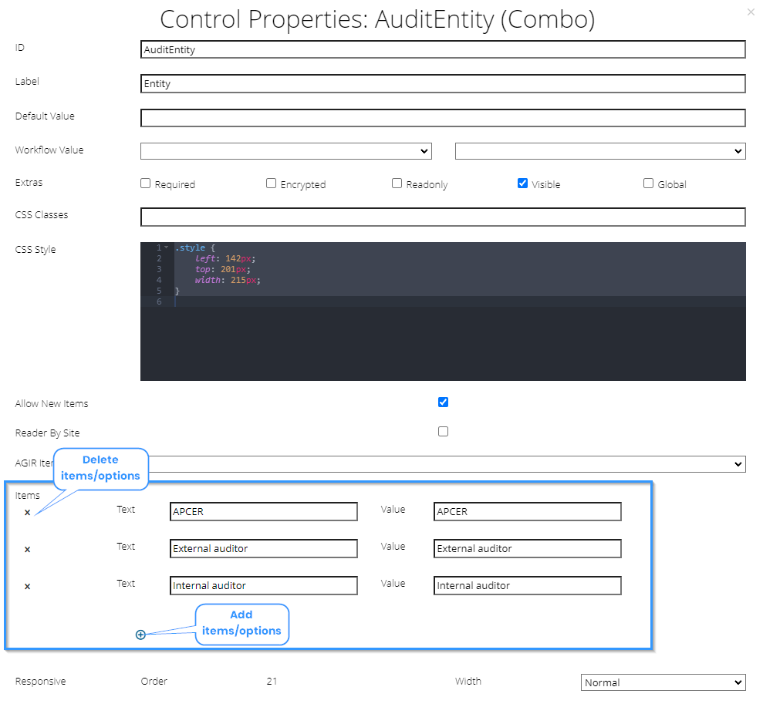Click the Order value 21
763x724 pixels.
pyautogui.click(x=272, y=682)
